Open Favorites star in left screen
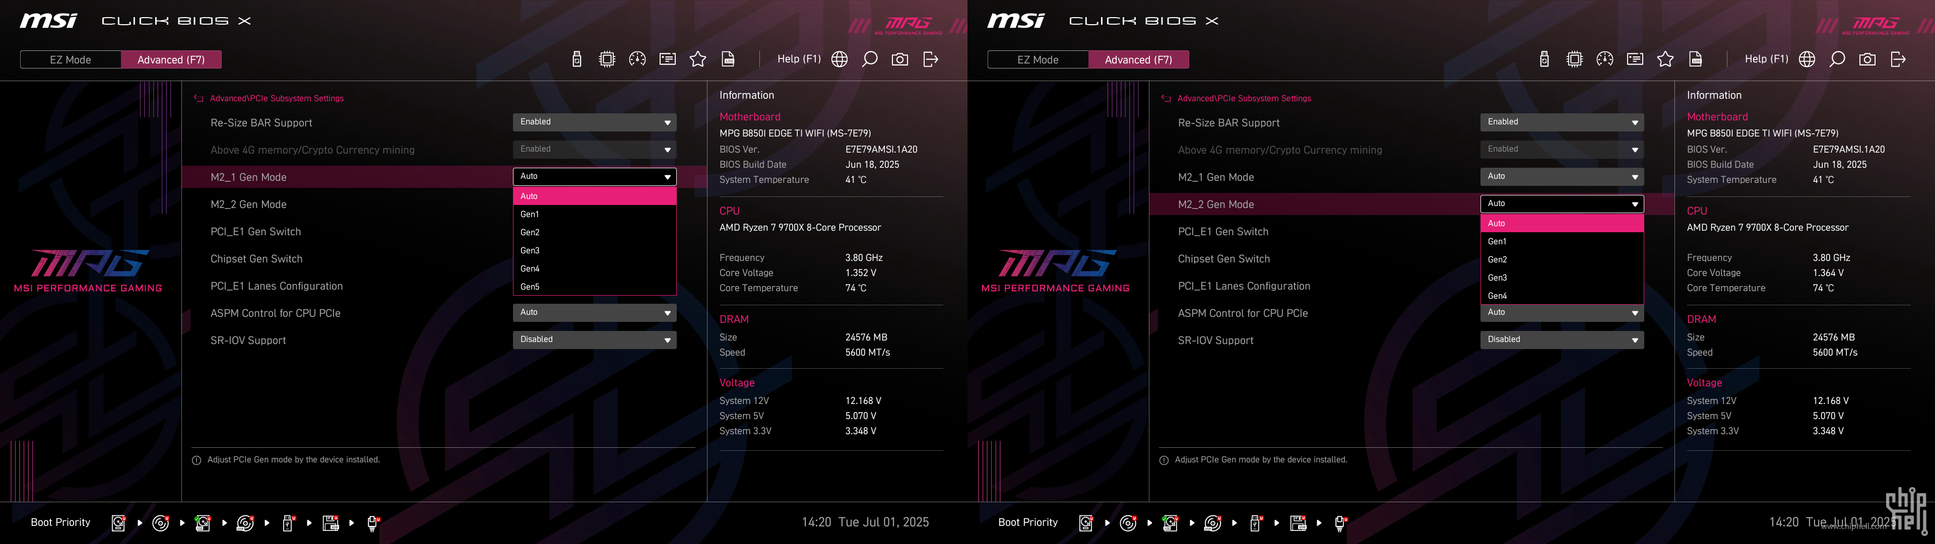1935x544 pixels. (x=698, y=59)
